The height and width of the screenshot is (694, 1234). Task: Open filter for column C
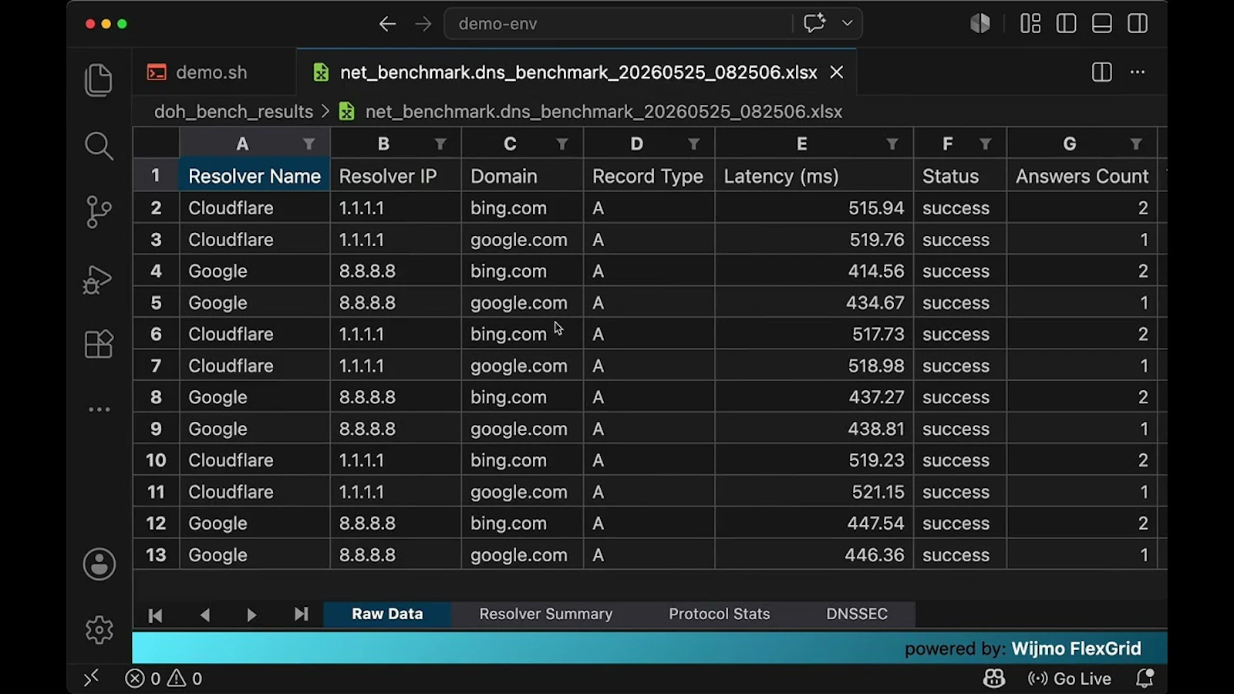click(x=562, y=144)
